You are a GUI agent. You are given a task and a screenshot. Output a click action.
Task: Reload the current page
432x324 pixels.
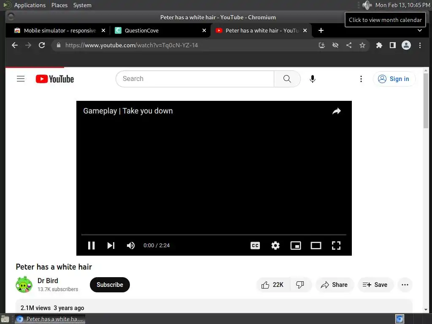(x=42, y=45)
